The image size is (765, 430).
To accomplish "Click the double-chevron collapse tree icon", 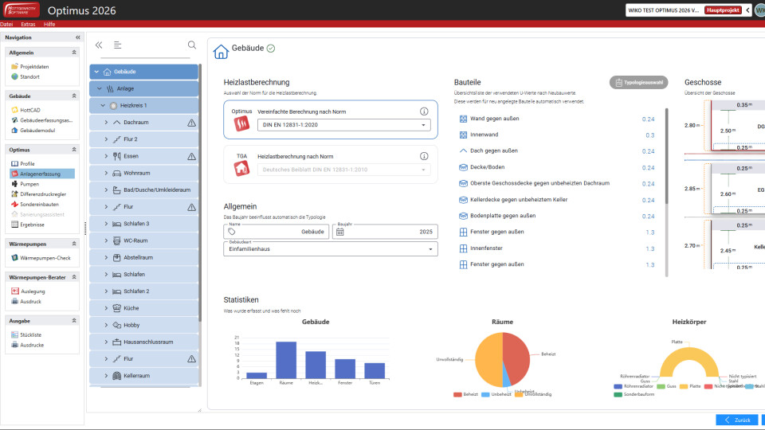I will (x=99, y=45).
